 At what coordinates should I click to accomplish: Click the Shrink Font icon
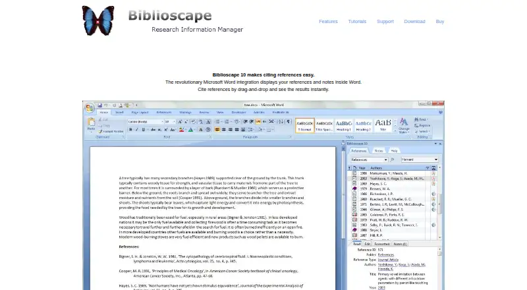pyautogui.click(x=186, y=122)
